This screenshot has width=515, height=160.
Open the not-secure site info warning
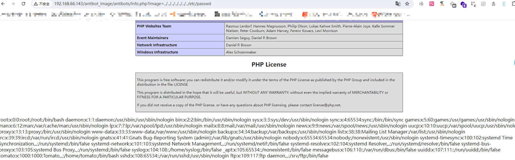coord(42,4)
